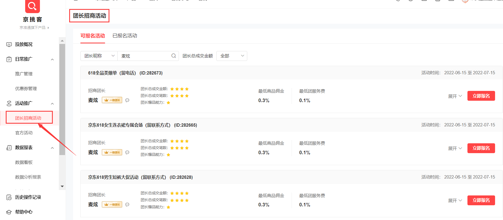Click 最低团服务费 value 0.1% in activity ID:282628
The height and width of the screenshot is (220, 503).
[x=305, y=205]
